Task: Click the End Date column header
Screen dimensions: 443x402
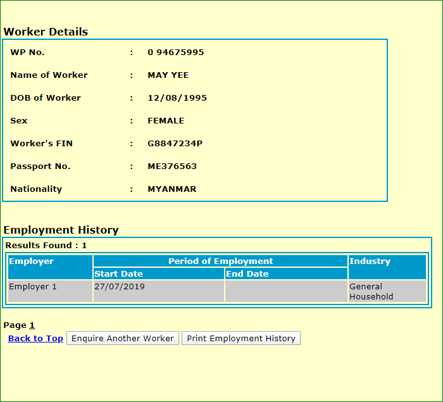Action: coord(247,274)
